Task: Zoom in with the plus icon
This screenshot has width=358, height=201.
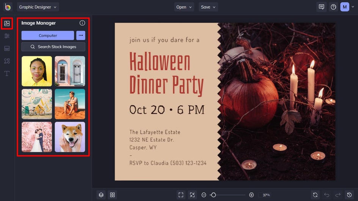Action: click(251, 195)
